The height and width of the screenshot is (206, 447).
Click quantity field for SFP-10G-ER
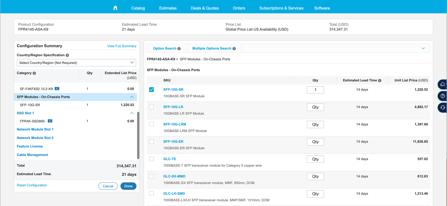coord(315,142)
